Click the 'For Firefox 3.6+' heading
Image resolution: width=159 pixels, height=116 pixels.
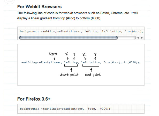[34, 99]
